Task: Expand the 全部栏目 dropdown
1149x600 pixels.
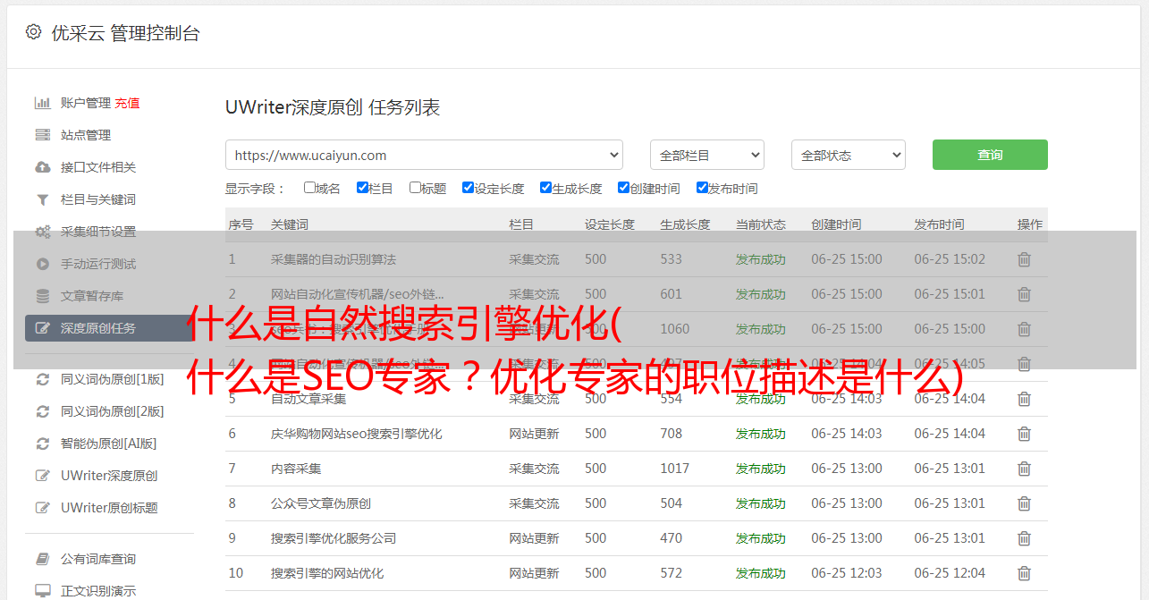Action: click(706, 155)
